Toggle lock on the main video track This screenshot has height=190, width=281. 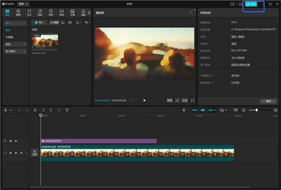pos(11,153)
